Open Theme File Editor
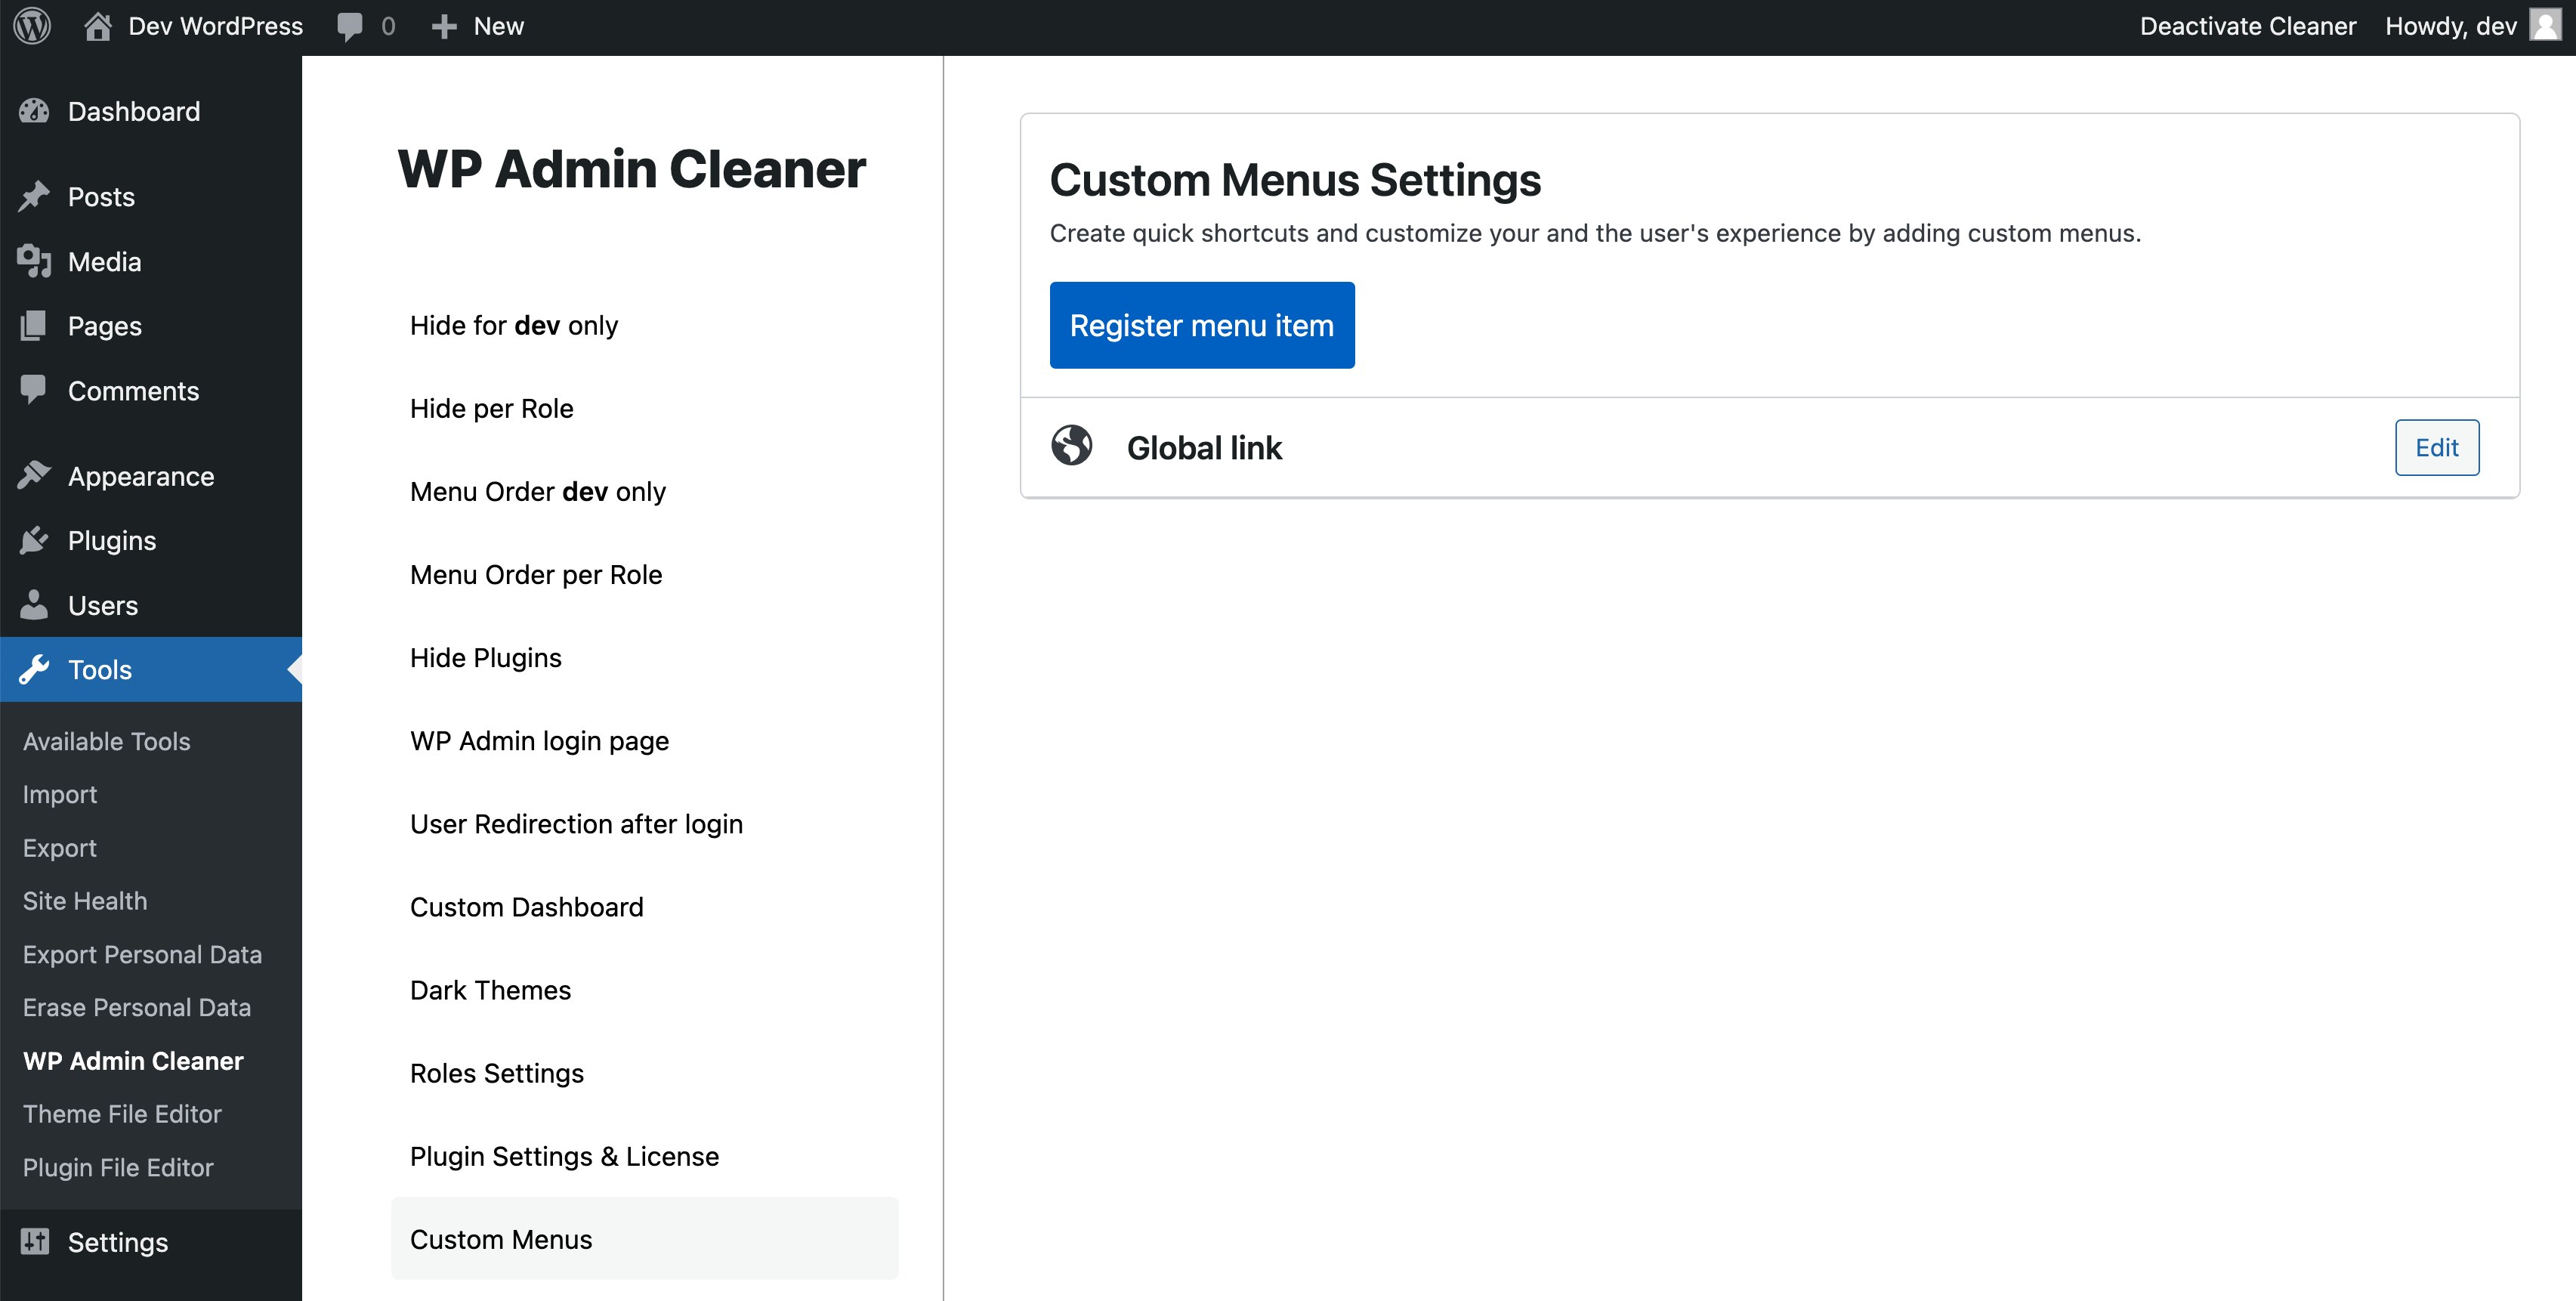This screenshot has width=2576, height=1301. pos(122,1114)
